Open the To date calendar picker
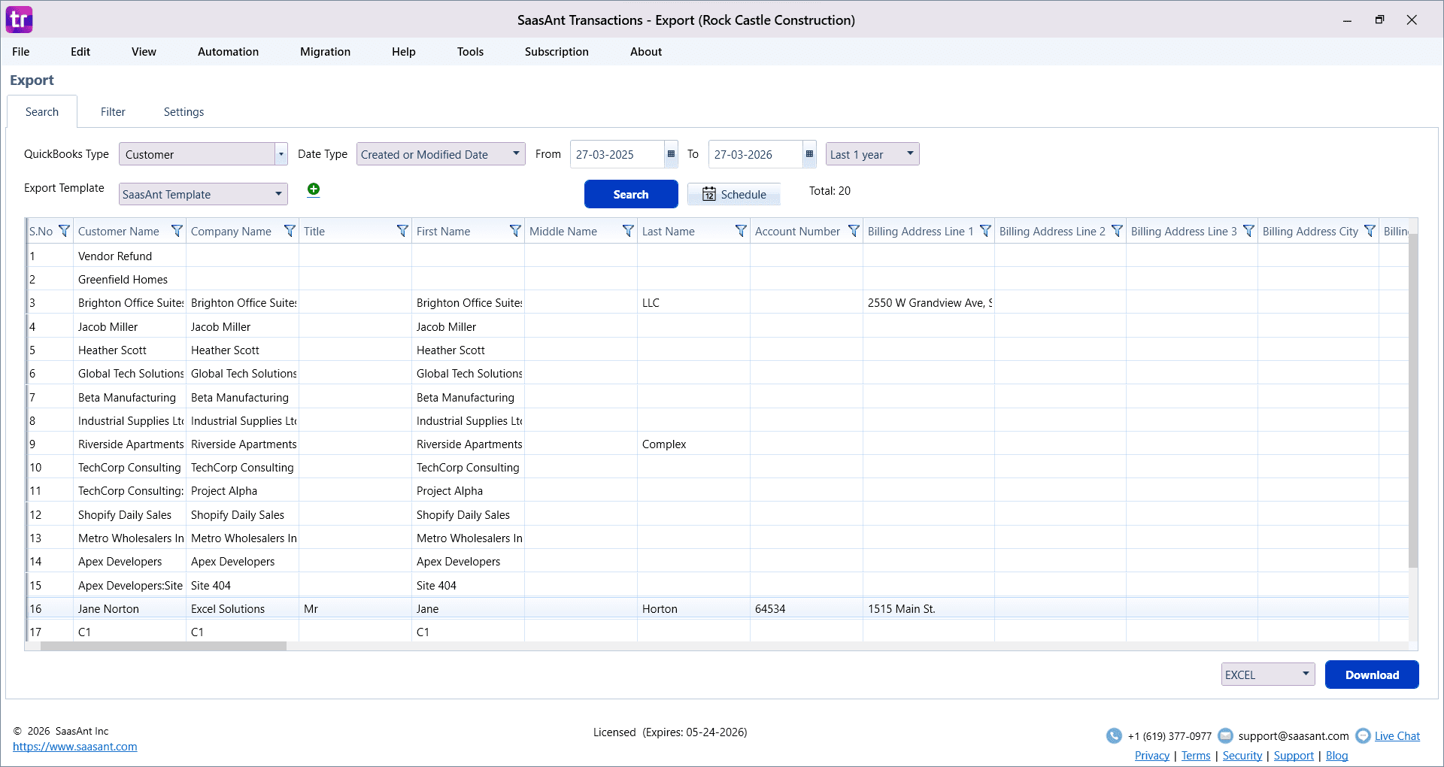 tap(809, 154)
